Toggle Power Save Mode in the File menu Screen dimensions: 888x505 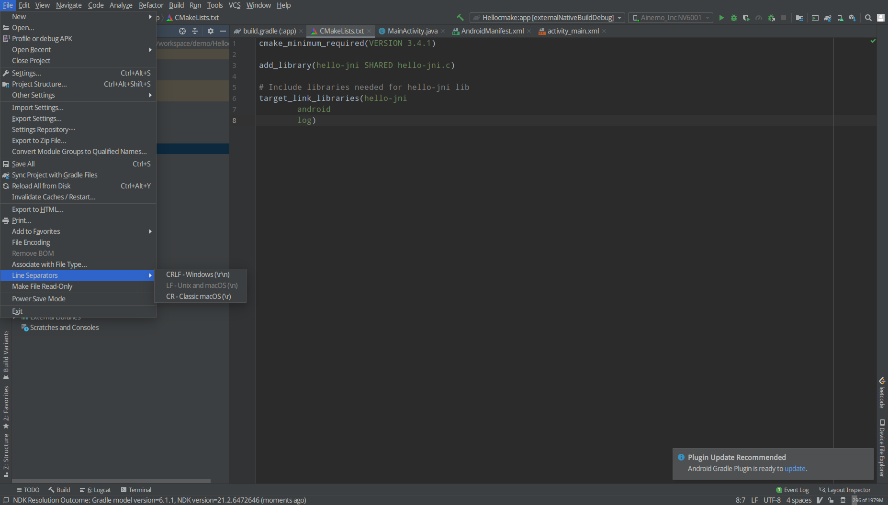pyautogui.click(x=39, y=298)
